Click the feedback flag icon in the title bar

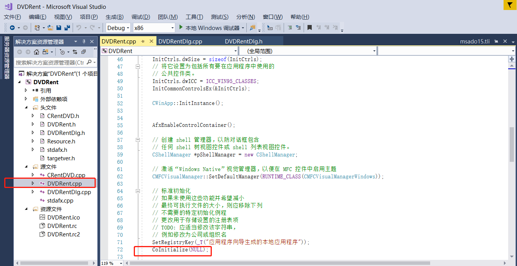pyautogui.click(x=510, y=5)
